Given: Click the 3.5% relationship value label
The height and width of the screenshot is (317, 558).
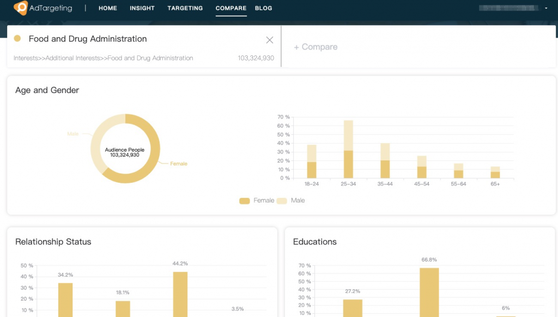Looking at the screenshot, I should 238,309.
